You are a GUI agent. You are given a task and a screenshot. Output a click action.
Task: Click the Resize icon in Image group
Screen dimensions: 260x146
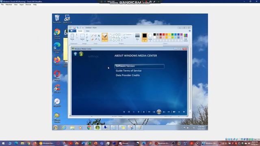[x=87, y=38]
